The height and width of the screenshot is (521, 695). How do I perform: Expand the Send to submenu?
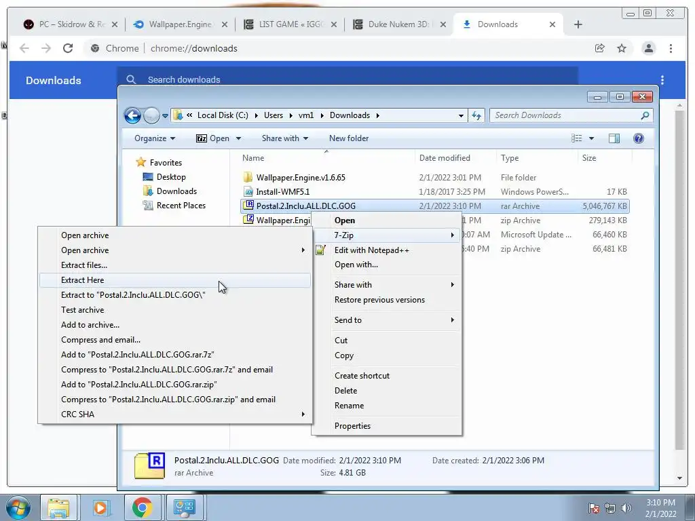(386, 320)
